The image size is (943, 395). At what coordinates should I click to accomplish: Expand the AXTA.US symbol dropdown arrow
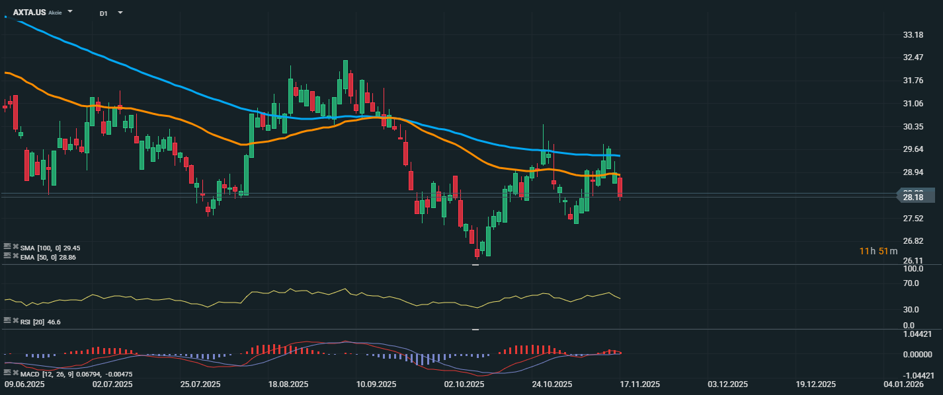71,12
